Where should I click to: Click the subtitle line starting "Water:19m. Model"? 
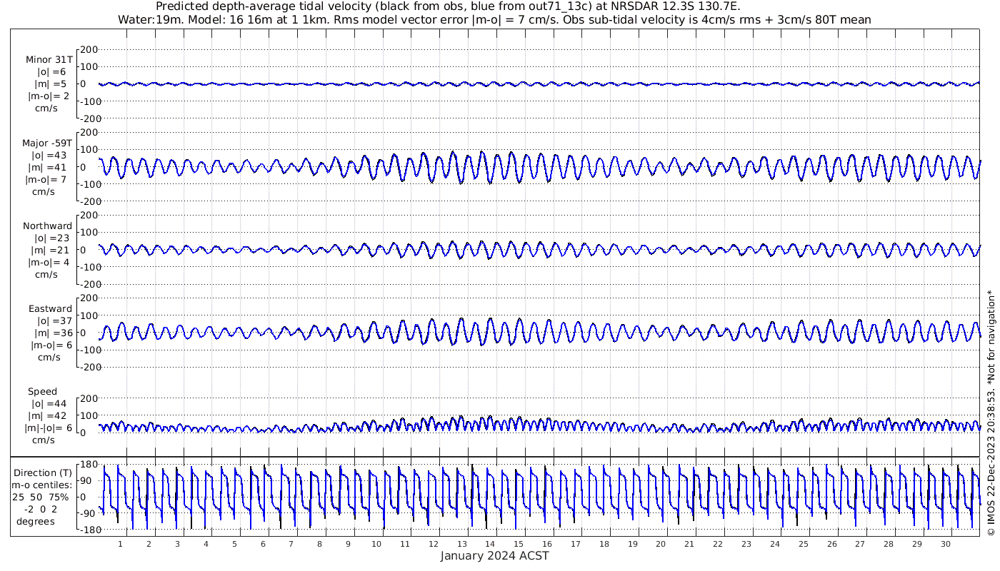(x=494, y=19)
